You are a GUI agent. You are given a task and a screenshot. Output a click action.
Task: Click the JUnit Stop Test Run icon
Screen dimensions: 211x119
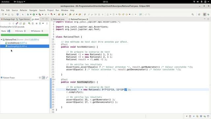coord(37,23)
